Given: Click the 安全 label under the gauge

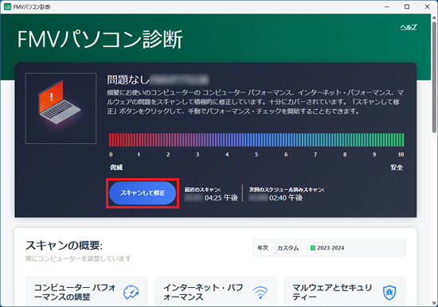Looking at the screenshot, I should click(397, 168).
